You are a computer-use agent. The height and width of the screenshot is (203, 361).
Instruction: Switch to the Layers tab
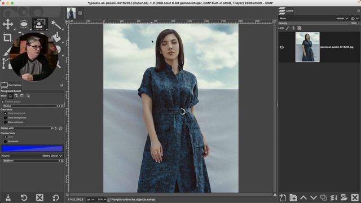point(286,11)
